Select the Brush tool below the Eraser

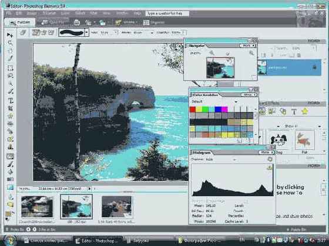[11, 164]
